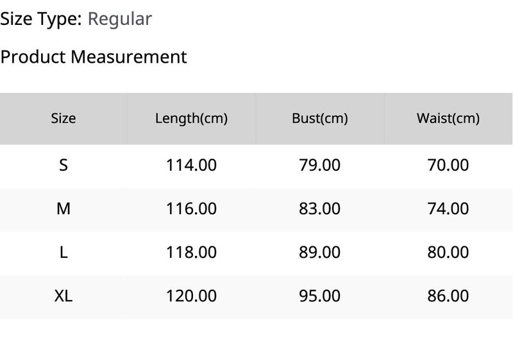
Task: Click the 120.00 length value
Action: click(x=191, y=296)
